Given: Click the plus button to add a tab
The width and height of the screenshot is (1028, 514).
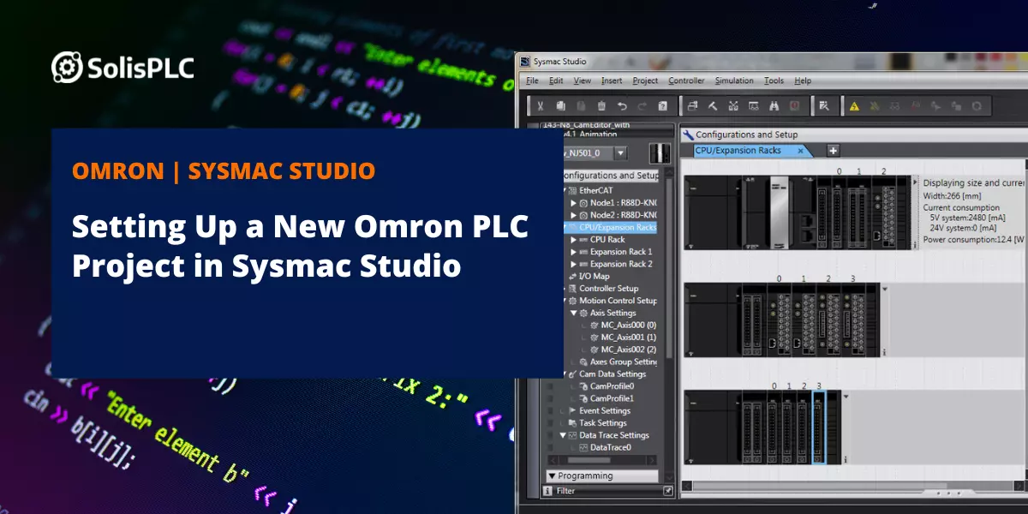Looking at the screenshot, I should point(830,150).
